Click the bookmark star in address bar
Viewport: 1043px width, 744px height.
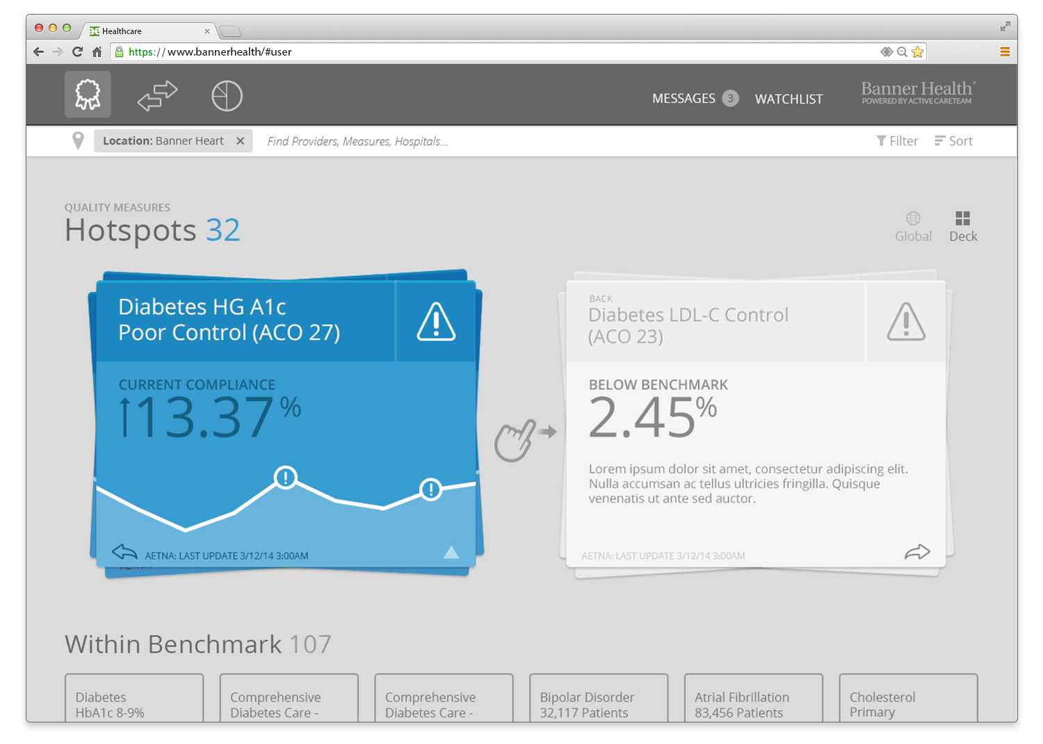pyautogui.click(x=917, y=51)
